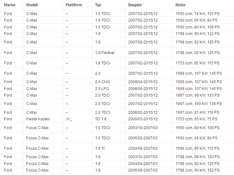This screenshot has width=234, height=175.
Task: Click the Typ column header
Action: click(x=98, y=5)
